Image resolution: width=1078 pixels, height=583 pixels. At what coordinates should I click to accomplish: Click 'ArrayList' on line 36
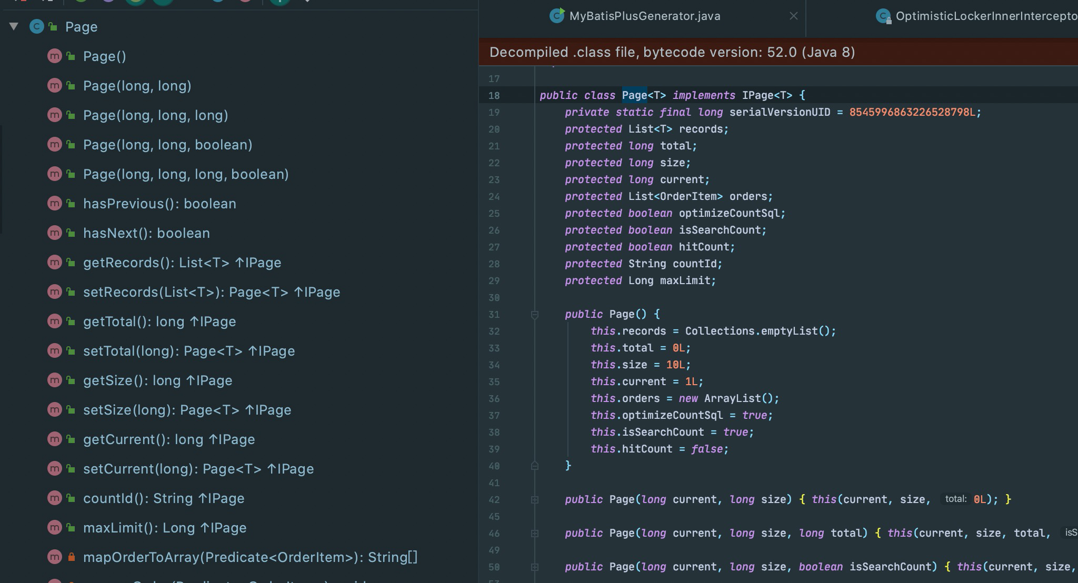733,398
